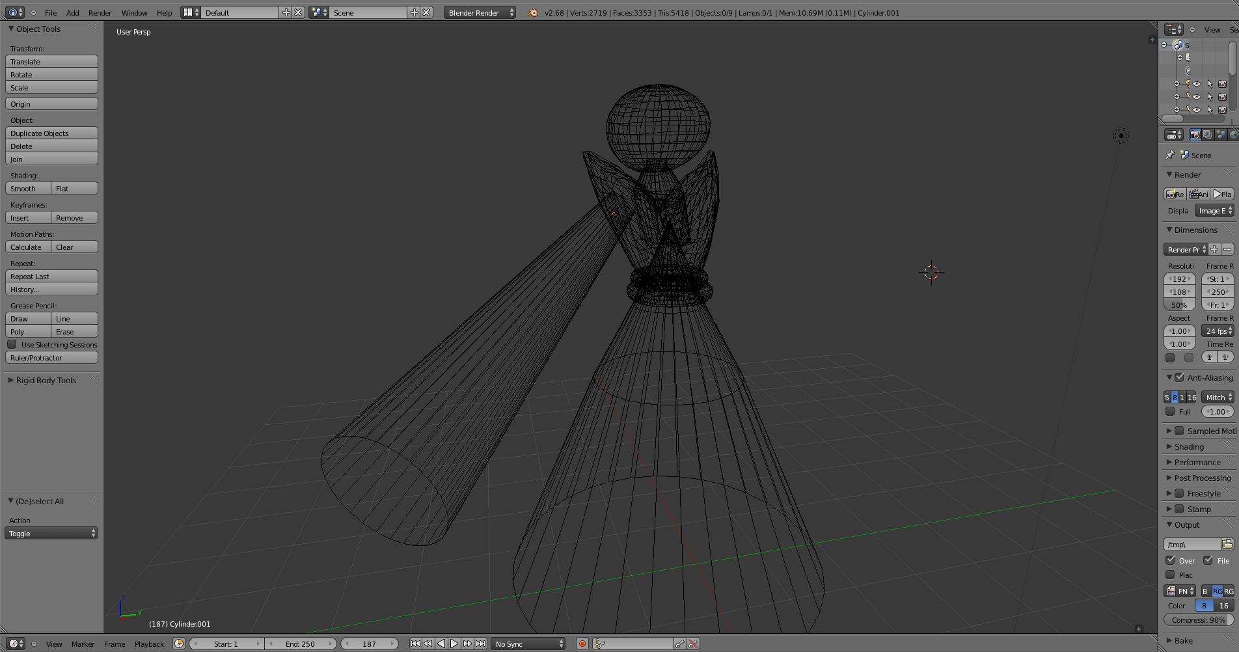Open the properties editor type selector

coord(1174,135)
